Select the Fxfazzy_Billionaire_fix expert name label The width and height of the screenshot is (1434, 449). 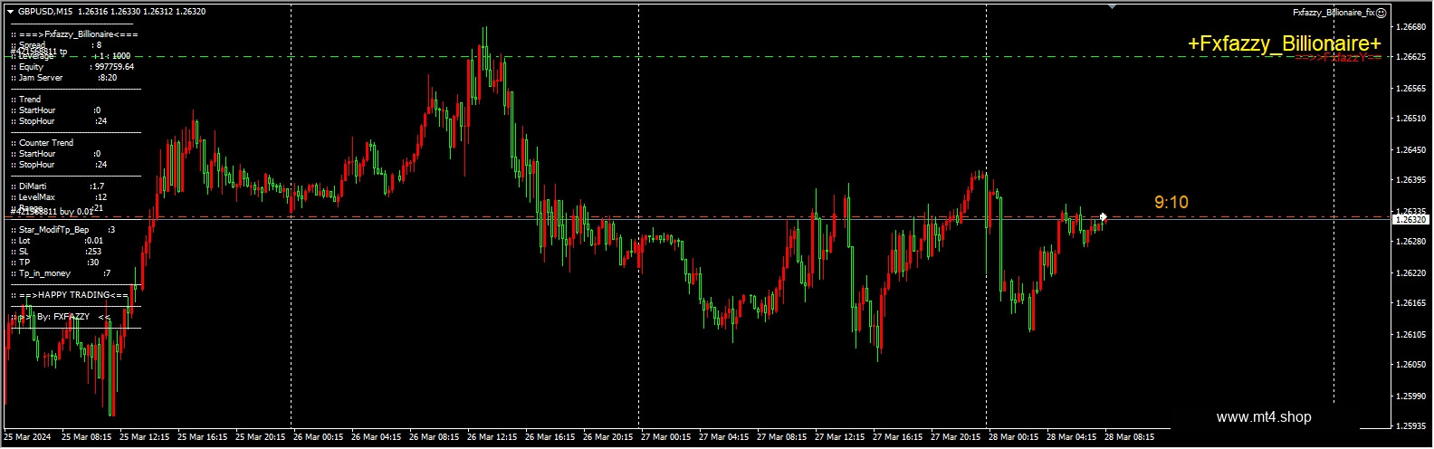(1334, 13)
